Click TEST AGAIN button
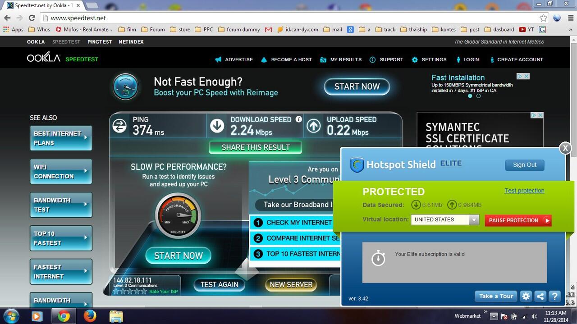 (x=219, y=284)
